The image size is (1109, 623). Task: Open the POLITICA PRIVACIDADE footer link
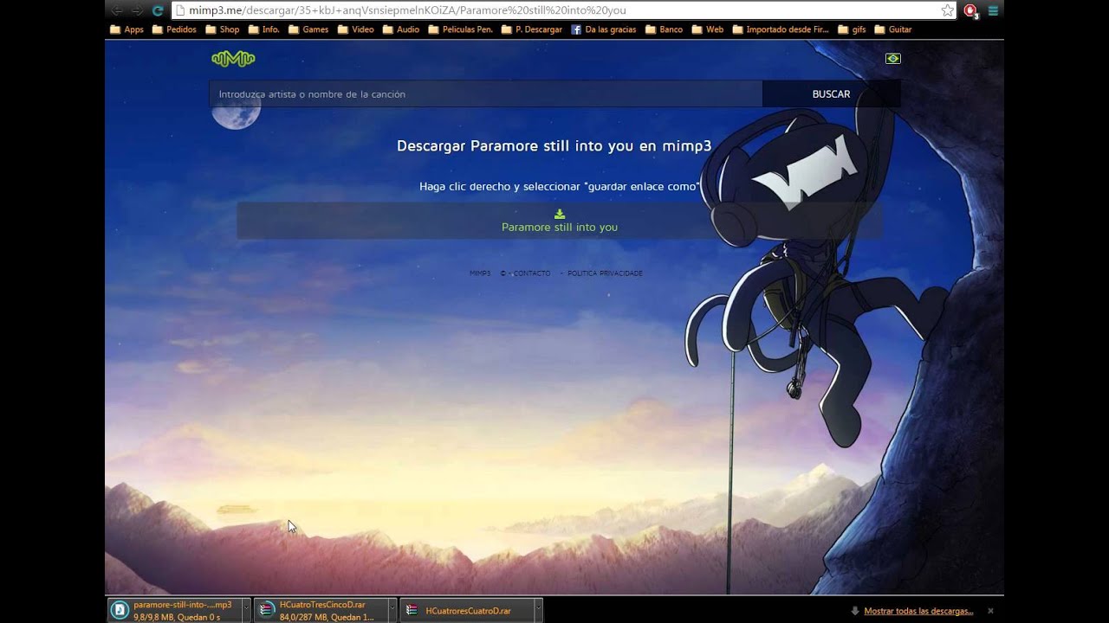point(605,273)
